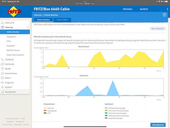Click the Priorisierte Anwendungen legend swatch

click(106, 111)
